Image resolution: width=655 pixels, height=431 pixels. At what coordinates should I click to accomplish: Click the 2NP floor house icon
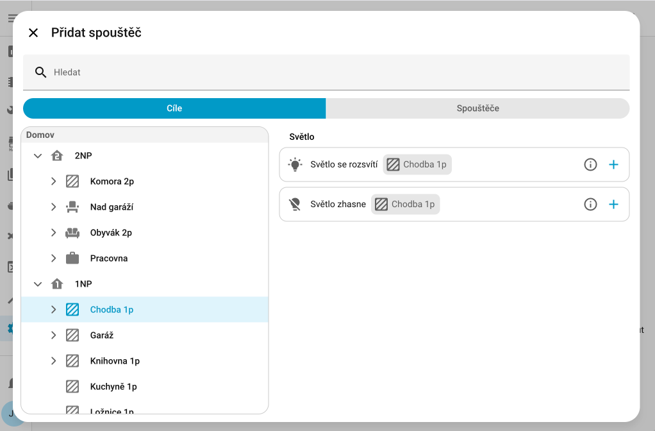coord(57,156)
